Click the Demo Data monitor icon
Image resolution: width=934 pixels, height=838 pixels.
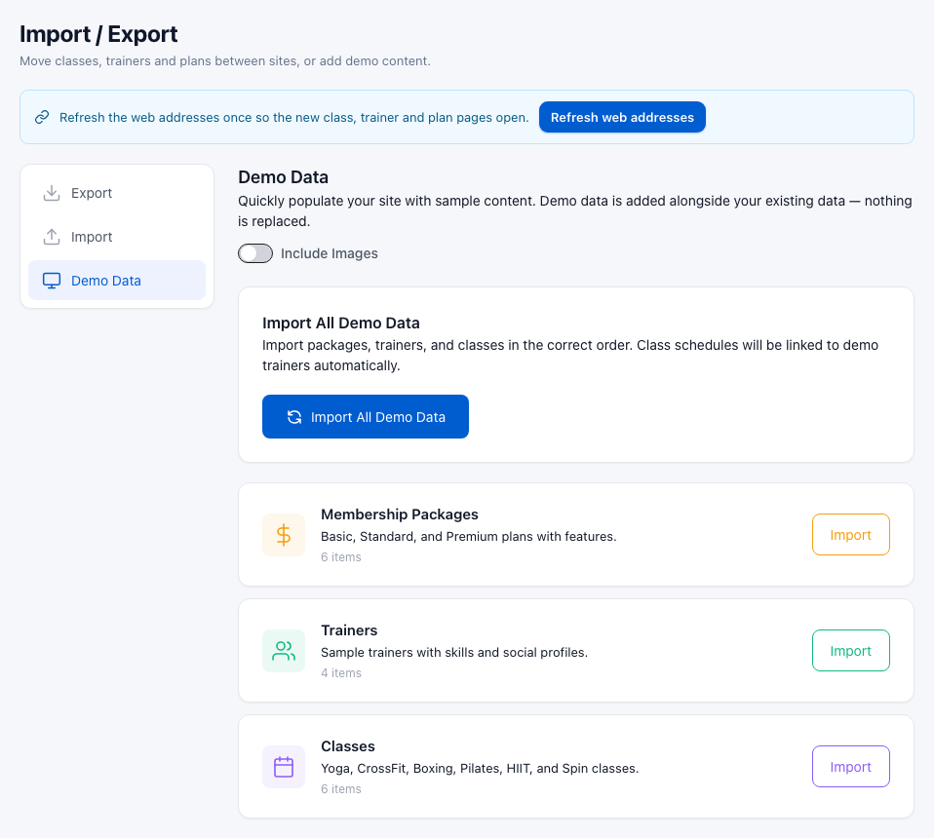(x=52, y=281)
